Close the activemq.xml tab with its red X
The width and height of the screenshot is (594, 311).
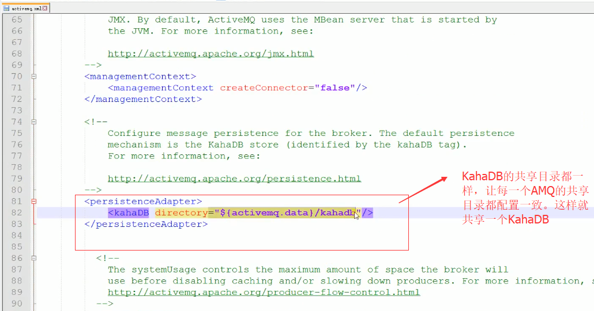[45, 8]
